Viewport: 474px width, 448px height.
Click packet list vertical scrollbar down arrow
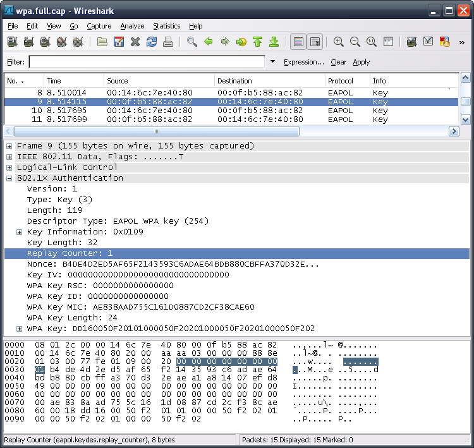click(466, 119)
